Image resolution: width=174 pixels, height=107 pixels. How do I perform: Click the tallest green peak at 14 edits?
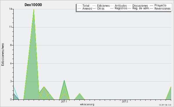coord(34,10)
